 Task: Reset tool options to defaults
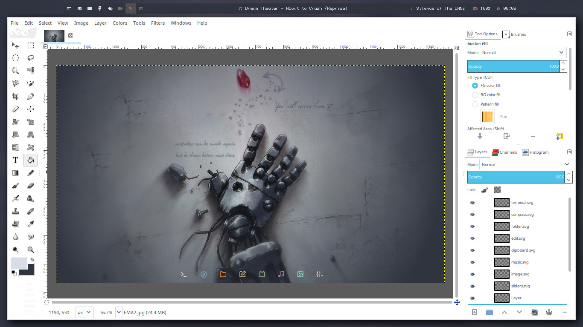click(x=560, y=136)
